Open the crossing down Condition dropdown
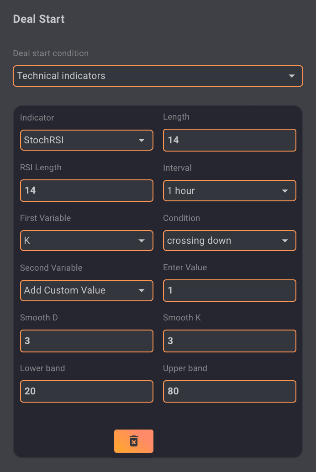 click(x=229, y=241)
